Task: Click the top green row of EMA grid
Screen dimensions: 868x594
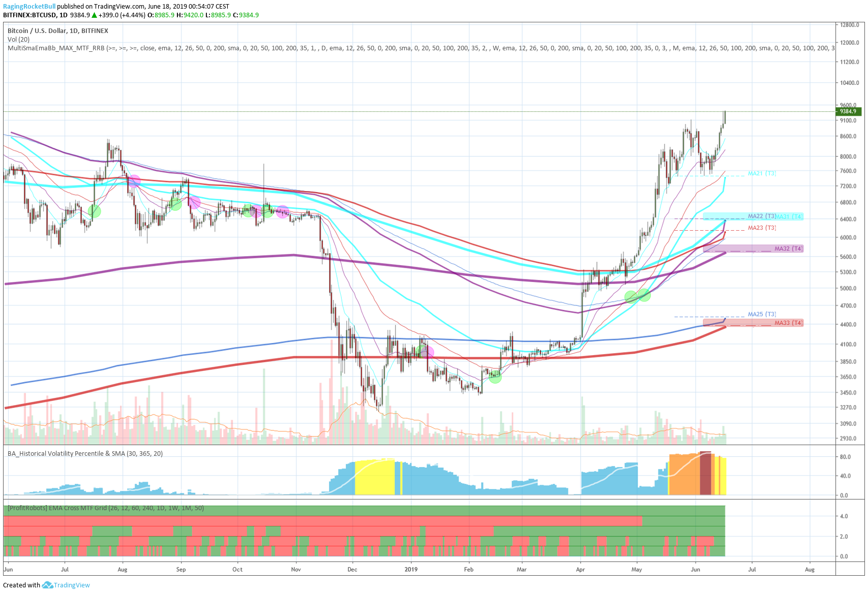Action: coord(364,511)
